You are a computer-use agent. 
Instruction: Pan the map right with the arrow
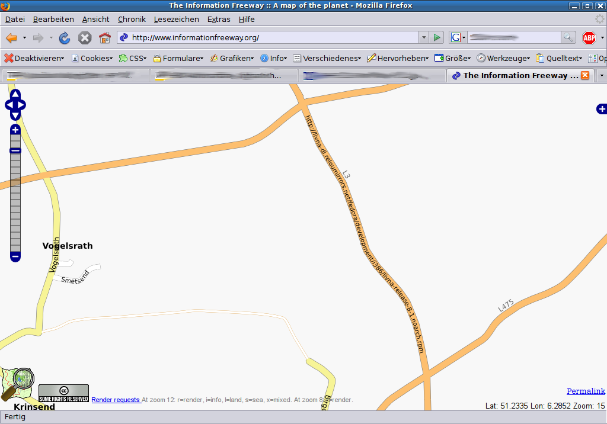tap(23, 105)
